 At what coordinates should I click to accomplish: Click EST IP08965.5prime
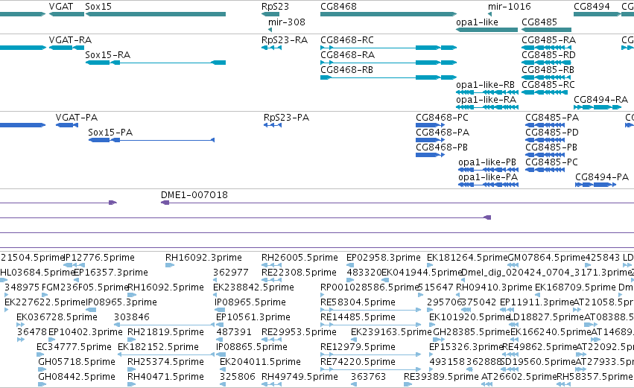250,302
